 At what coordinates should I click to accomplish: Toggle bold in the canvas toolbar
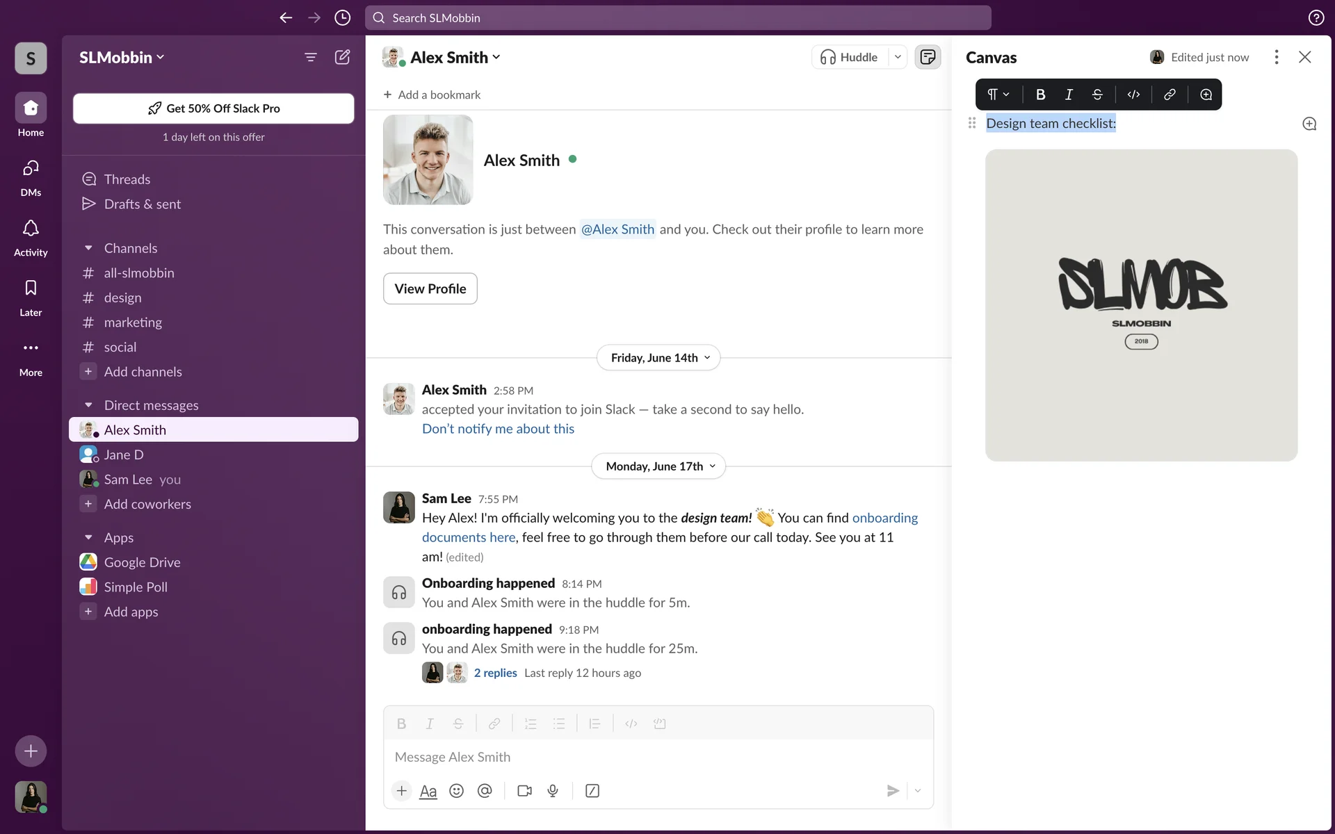point(1040,95)
